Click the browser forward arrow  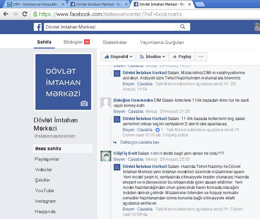pos(15,14)
